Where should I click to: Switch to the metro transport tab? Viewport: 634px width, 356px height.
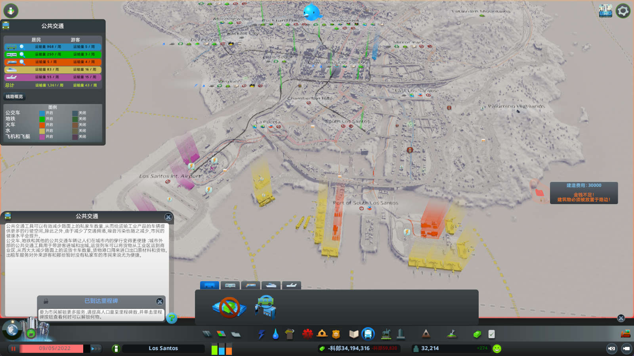pyautogui.click(x=230, y=285)
